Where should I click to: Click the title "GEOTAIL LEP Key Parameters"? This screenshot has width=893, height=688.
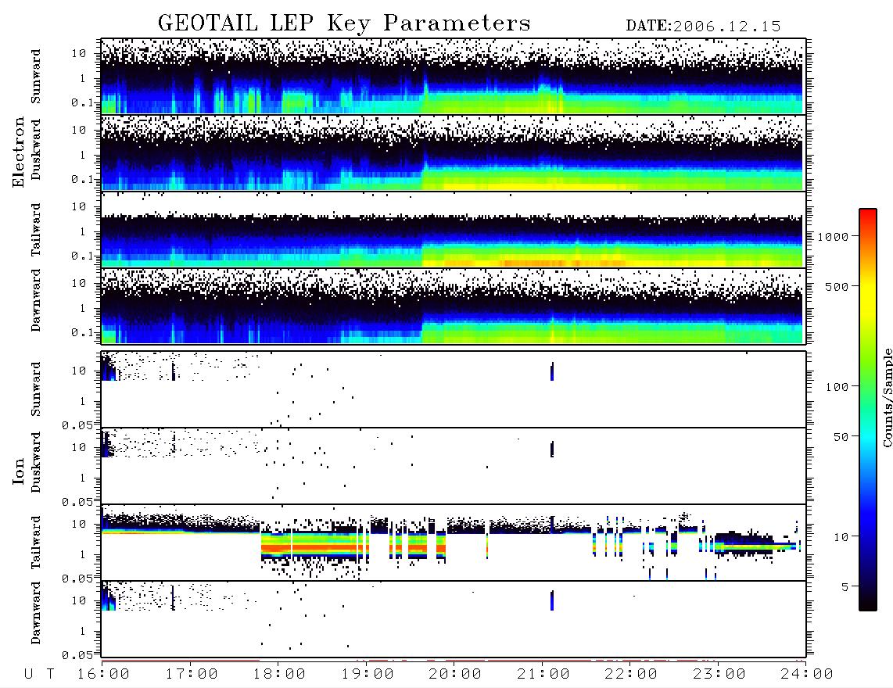(x=344, y=23)
